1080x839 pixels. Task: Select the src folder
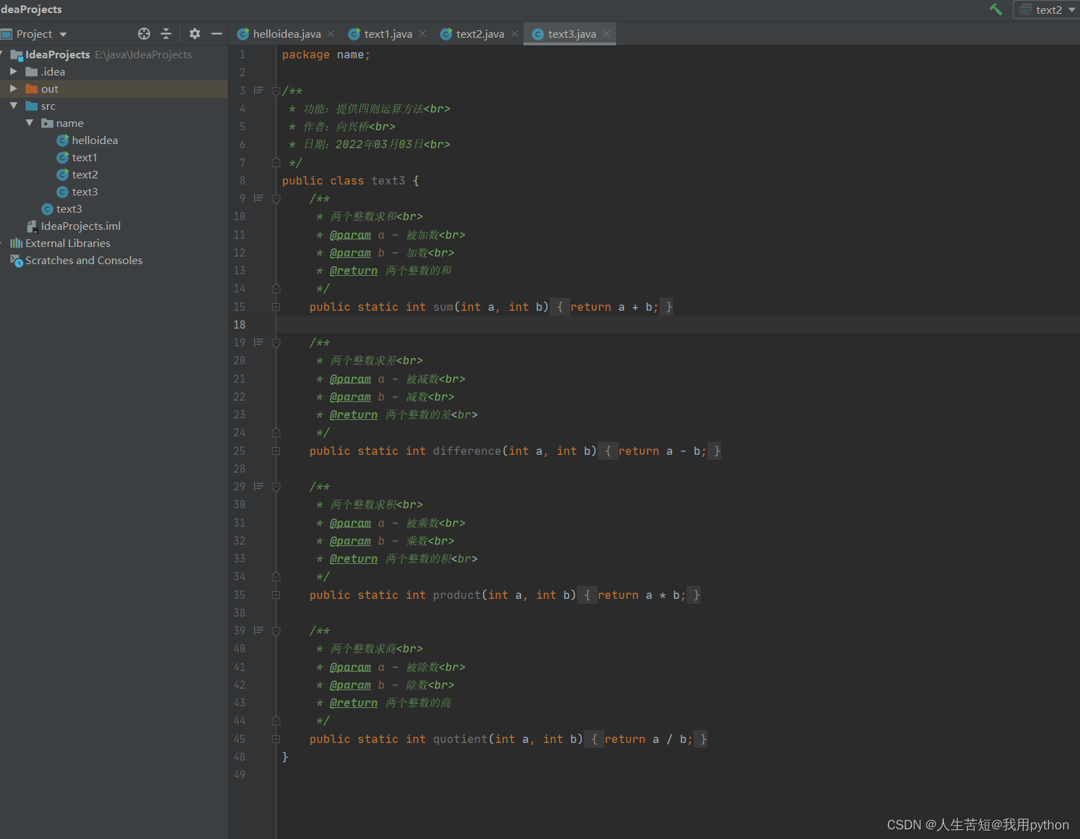pyautogui.click(x=40, y=106)
